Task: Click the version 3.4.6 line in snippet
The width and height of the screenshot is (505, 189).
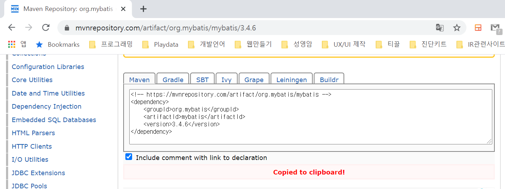Action: [x=182, y=124]
